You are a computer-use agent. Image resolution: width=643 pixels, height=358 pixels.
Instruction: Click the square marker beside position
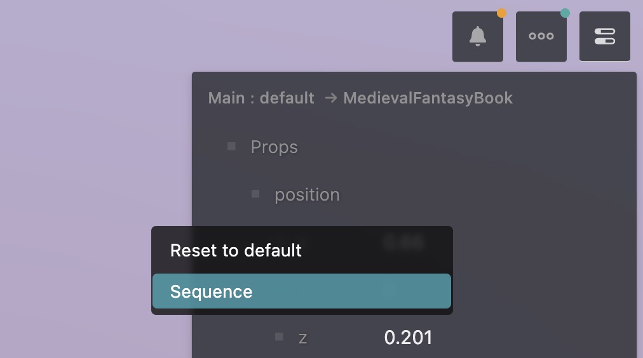coord(255,194)
